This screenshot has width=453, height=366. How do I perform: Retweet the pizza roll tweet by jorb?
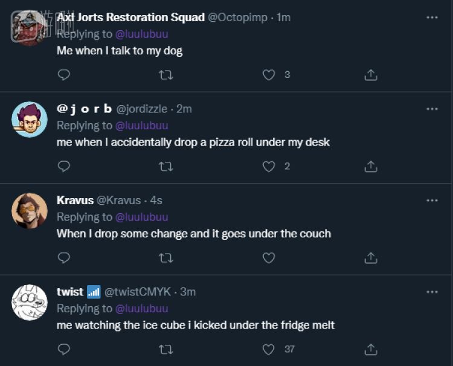165,166
